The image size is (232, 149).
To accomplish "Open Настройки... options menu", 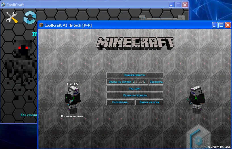I will [120, 102].
